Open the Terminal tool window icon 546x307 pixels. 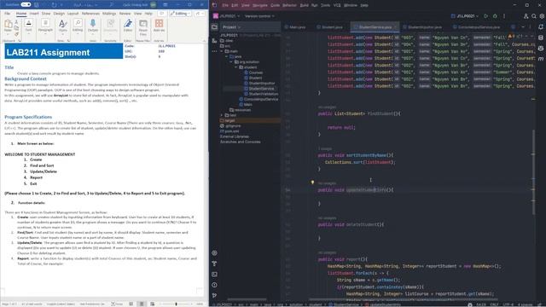coord(214,275)
